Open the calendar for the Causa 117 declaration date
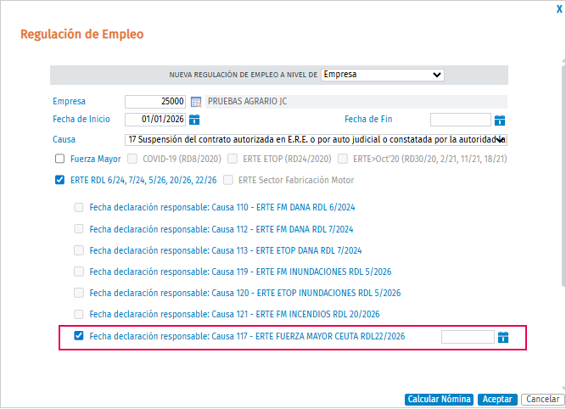This screenshot has height=409, width=566. coord(503,337)
